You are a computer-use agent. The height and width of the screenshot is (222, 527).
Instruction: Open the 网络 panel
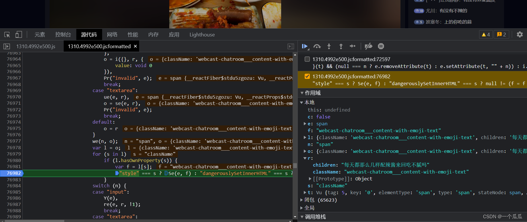[x=112, y=35]
